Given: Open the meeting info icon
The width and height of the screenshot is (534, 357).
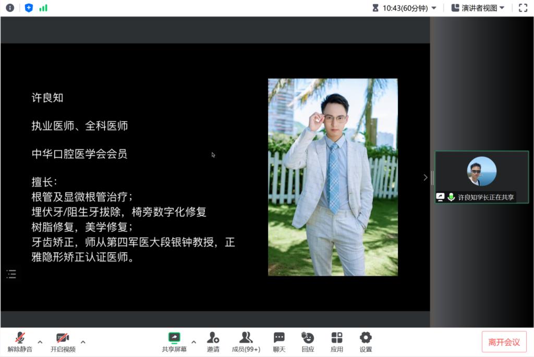Looking at the screenshot, I should click(x=10, y=8).
